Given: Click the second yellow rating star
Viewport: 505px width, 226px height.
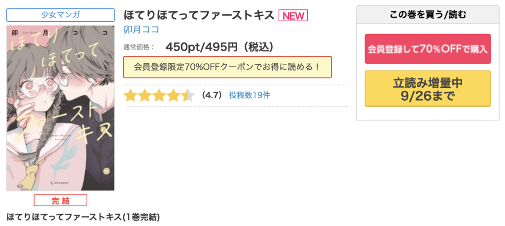Looking at the screenshot, I should (x=145, y=95).
